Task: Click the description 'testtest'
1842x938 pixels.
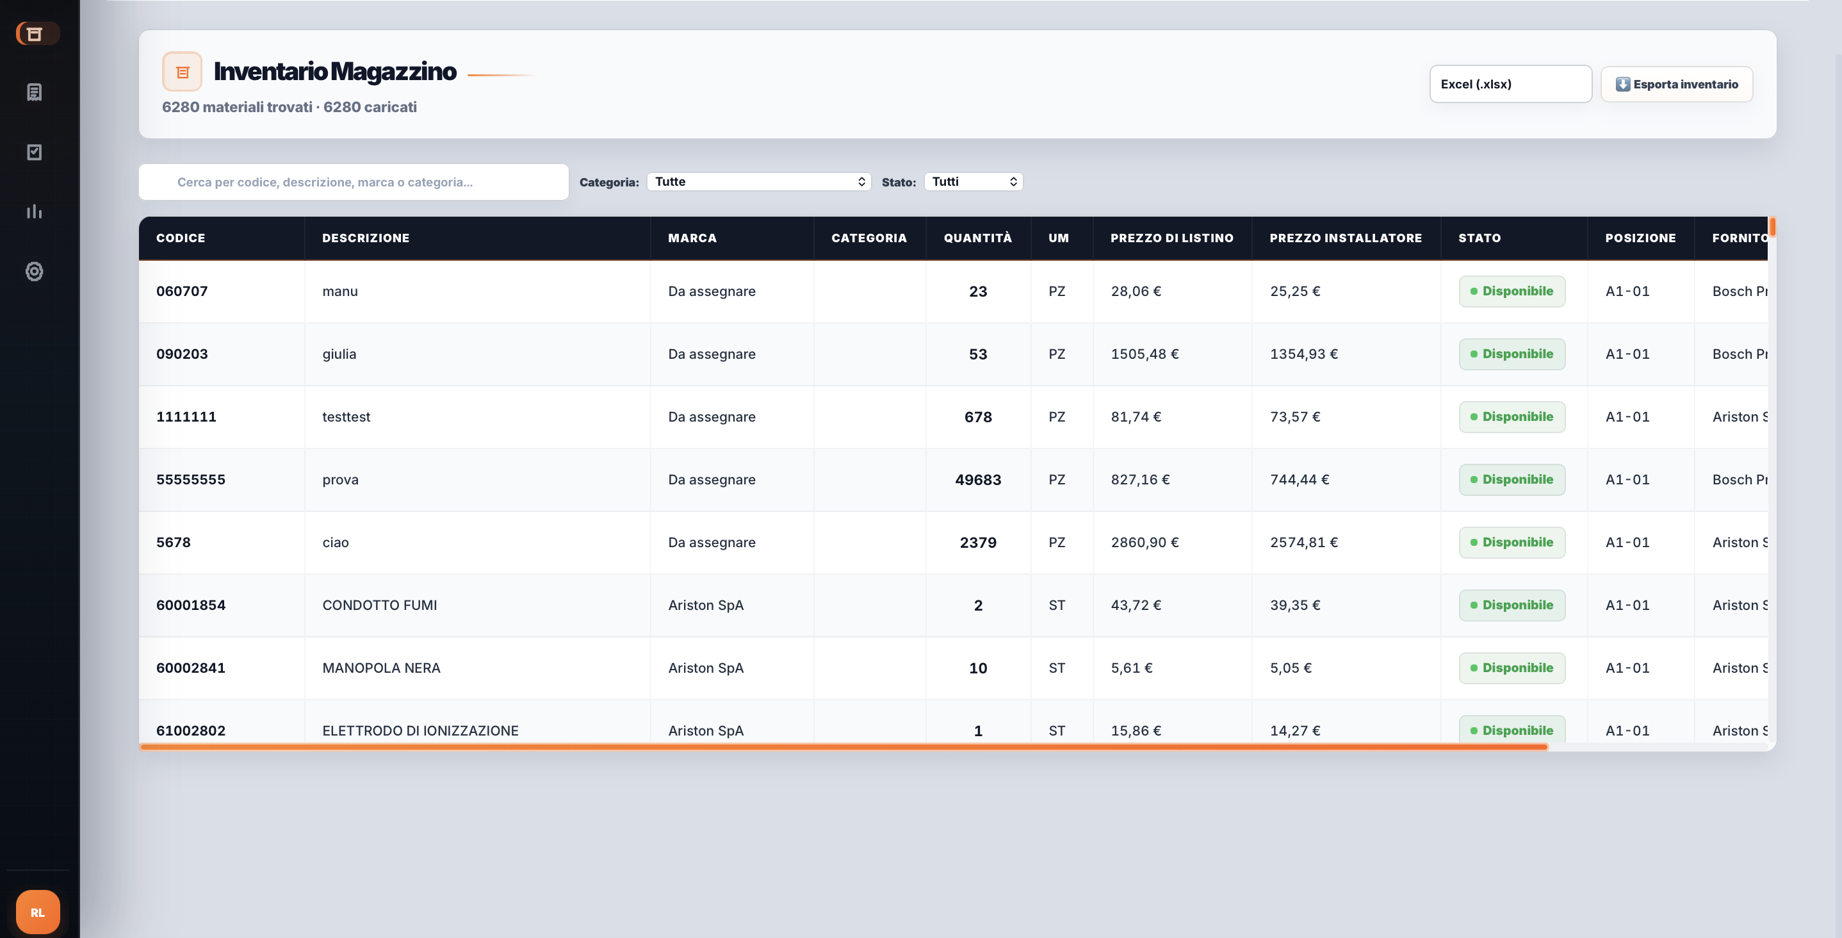Action: 346,416
